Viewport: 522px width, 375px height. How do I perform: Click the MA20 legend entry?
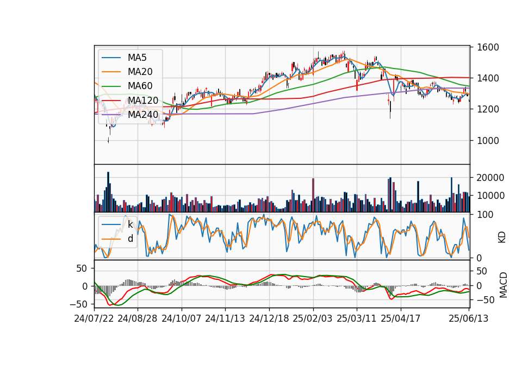(x=127, y=72)
